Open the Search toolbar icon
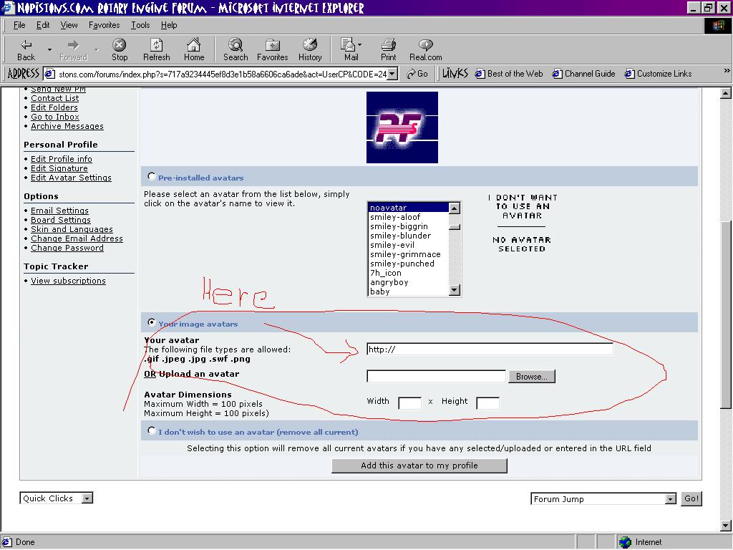Image resolution: width=733 pixels, height=550 pixels. pyautogui.click(x=235, y=45)
